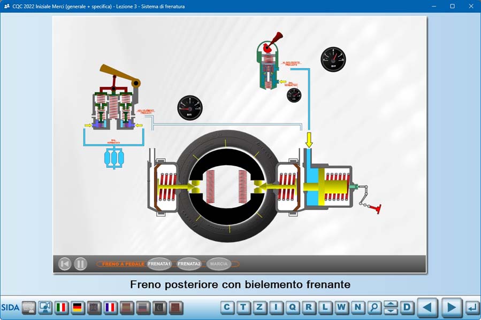Advance to the next slide arrow
Screen dimensions: 481x320
click(451, 308)
